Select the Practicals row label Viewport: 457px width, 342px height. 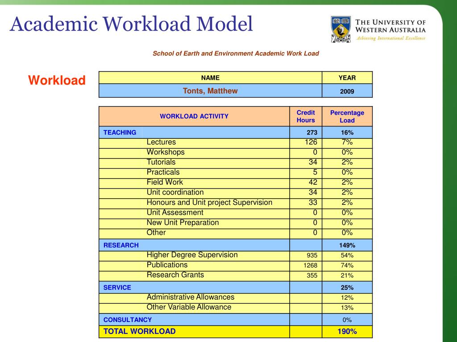pos(163,172)
